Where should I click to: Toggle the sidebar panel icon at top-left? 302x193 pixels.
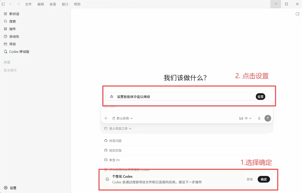3,4
